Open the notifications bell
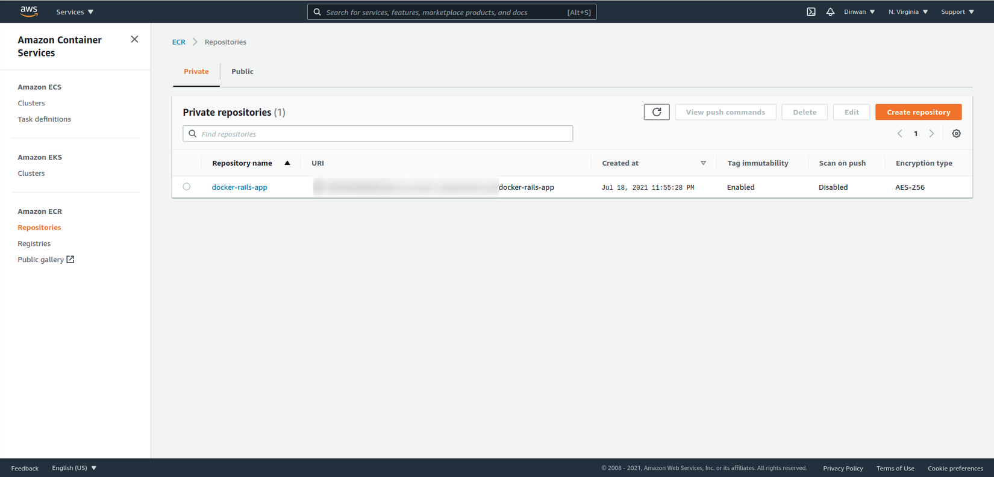 point(830,12)
